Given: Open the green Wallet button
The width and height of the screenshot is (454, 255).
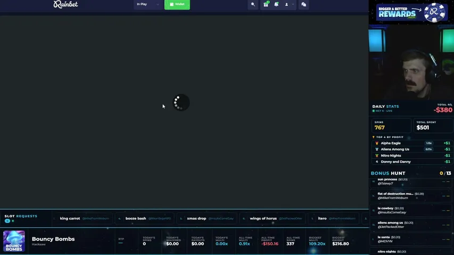Looking at the screenshot, I should pos(177,4).
